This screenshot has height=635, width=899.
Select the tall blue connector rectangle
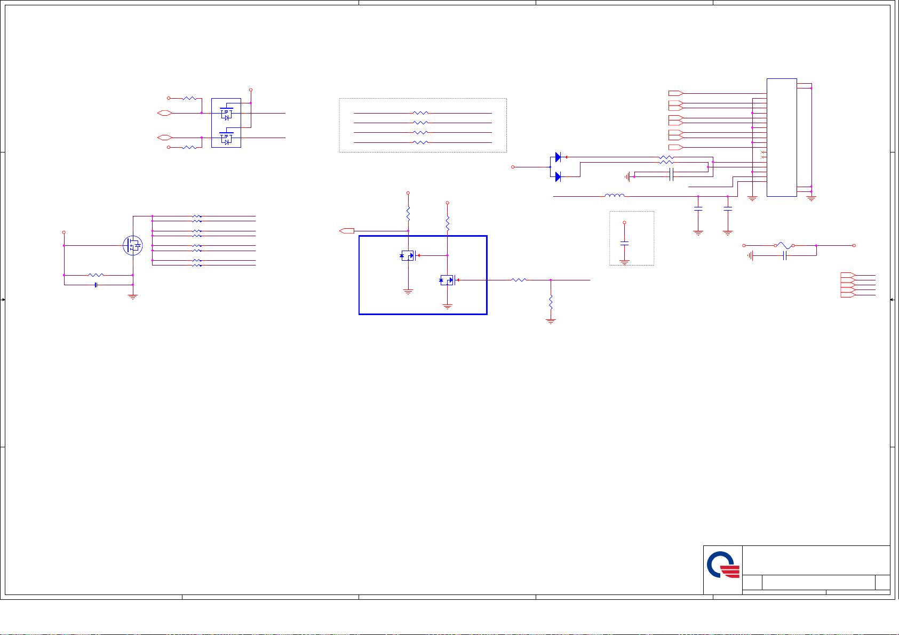click(x=782, y=138)
